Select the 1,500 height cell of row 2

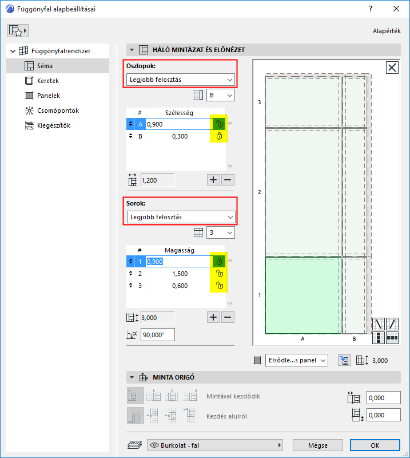(180, 274)
